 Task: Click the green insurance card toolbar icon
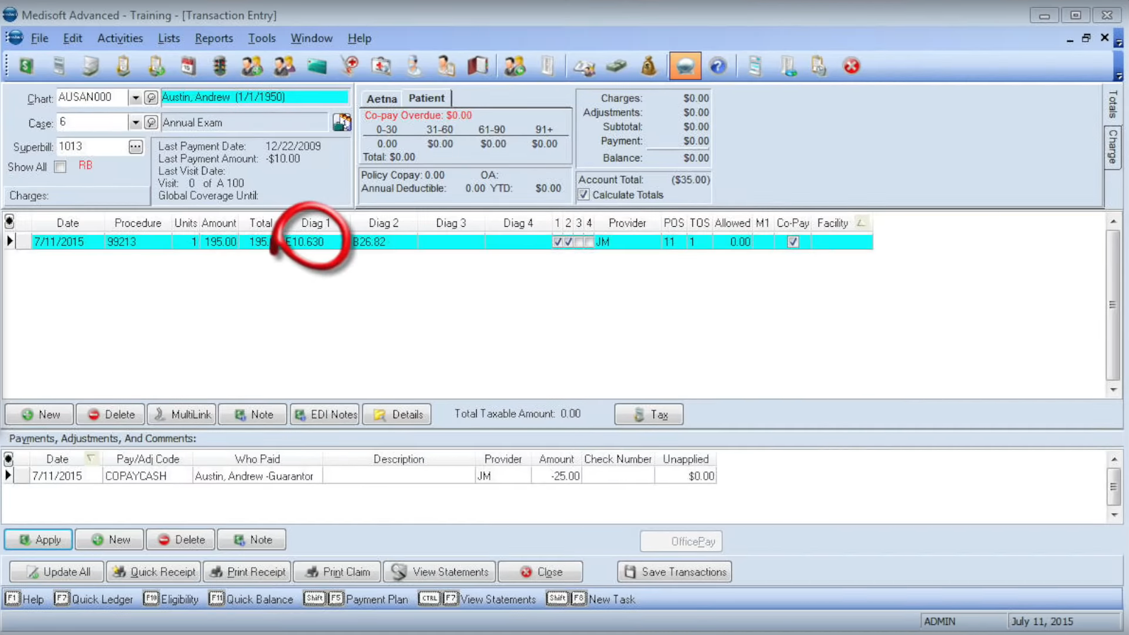click(316, 66)
